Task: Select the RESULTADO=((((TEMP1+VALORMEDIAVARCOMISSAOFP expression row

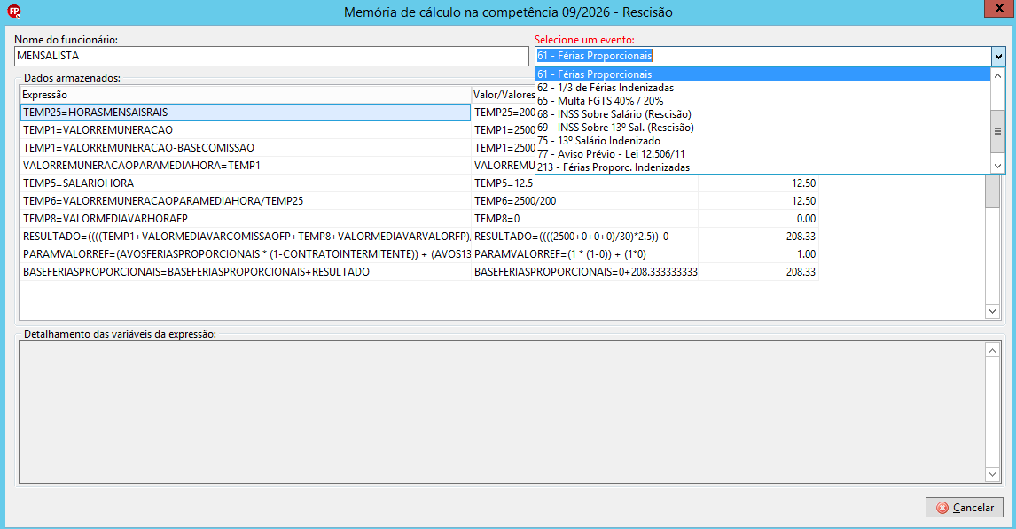Action: (245, 237)
